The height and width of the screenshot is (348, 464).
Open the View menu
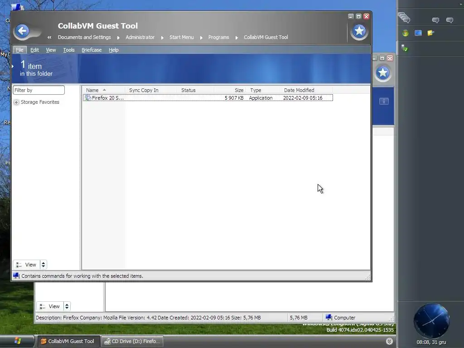pyautogui.click(x=51, y=50)
